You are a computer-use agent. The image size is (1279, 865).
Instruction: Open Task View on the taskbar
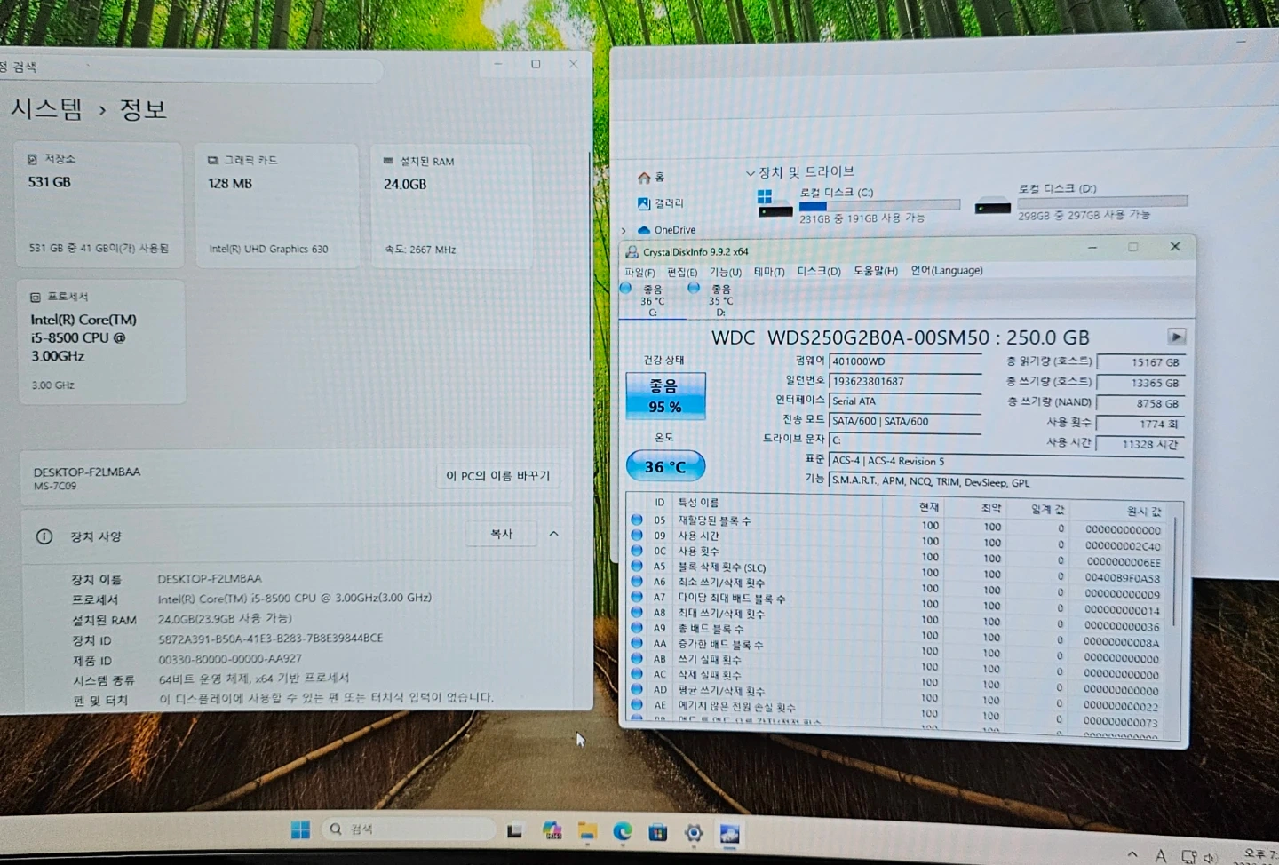514,831
